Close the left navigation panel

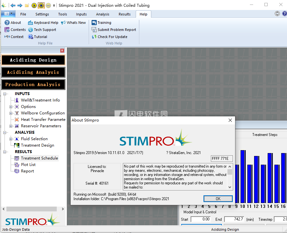click(62, 51)
